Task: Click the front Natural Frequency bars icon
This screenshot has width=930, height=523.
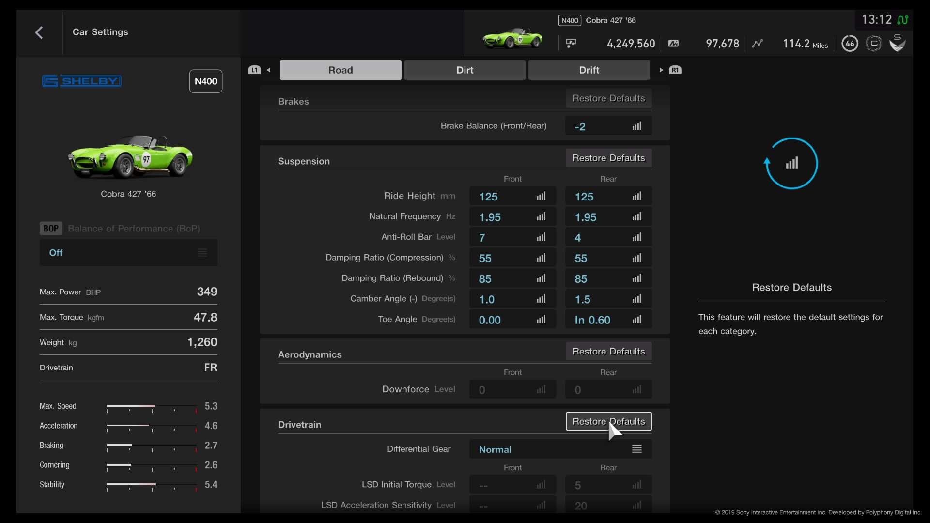Action: (x=541, y=217)
